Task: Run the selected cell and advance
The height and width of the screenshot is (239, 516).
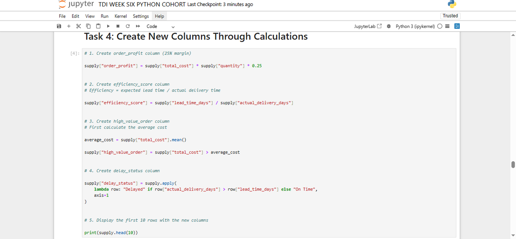Action: coord(108,26)
